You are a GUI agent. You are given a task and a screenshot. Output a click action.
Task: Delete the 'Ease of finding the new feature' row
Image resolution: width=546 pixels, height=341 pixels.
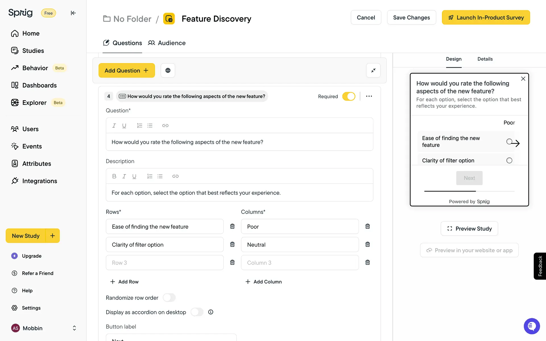pyautogui.click(x=232, y=226)
